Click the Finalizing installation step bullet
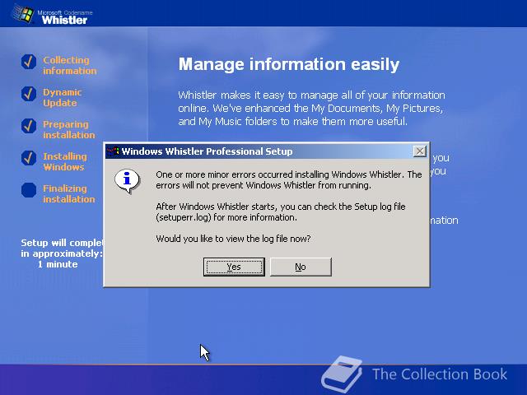This screenshot has height=395, width=527. pyautogui.click(x=29, y=190)
